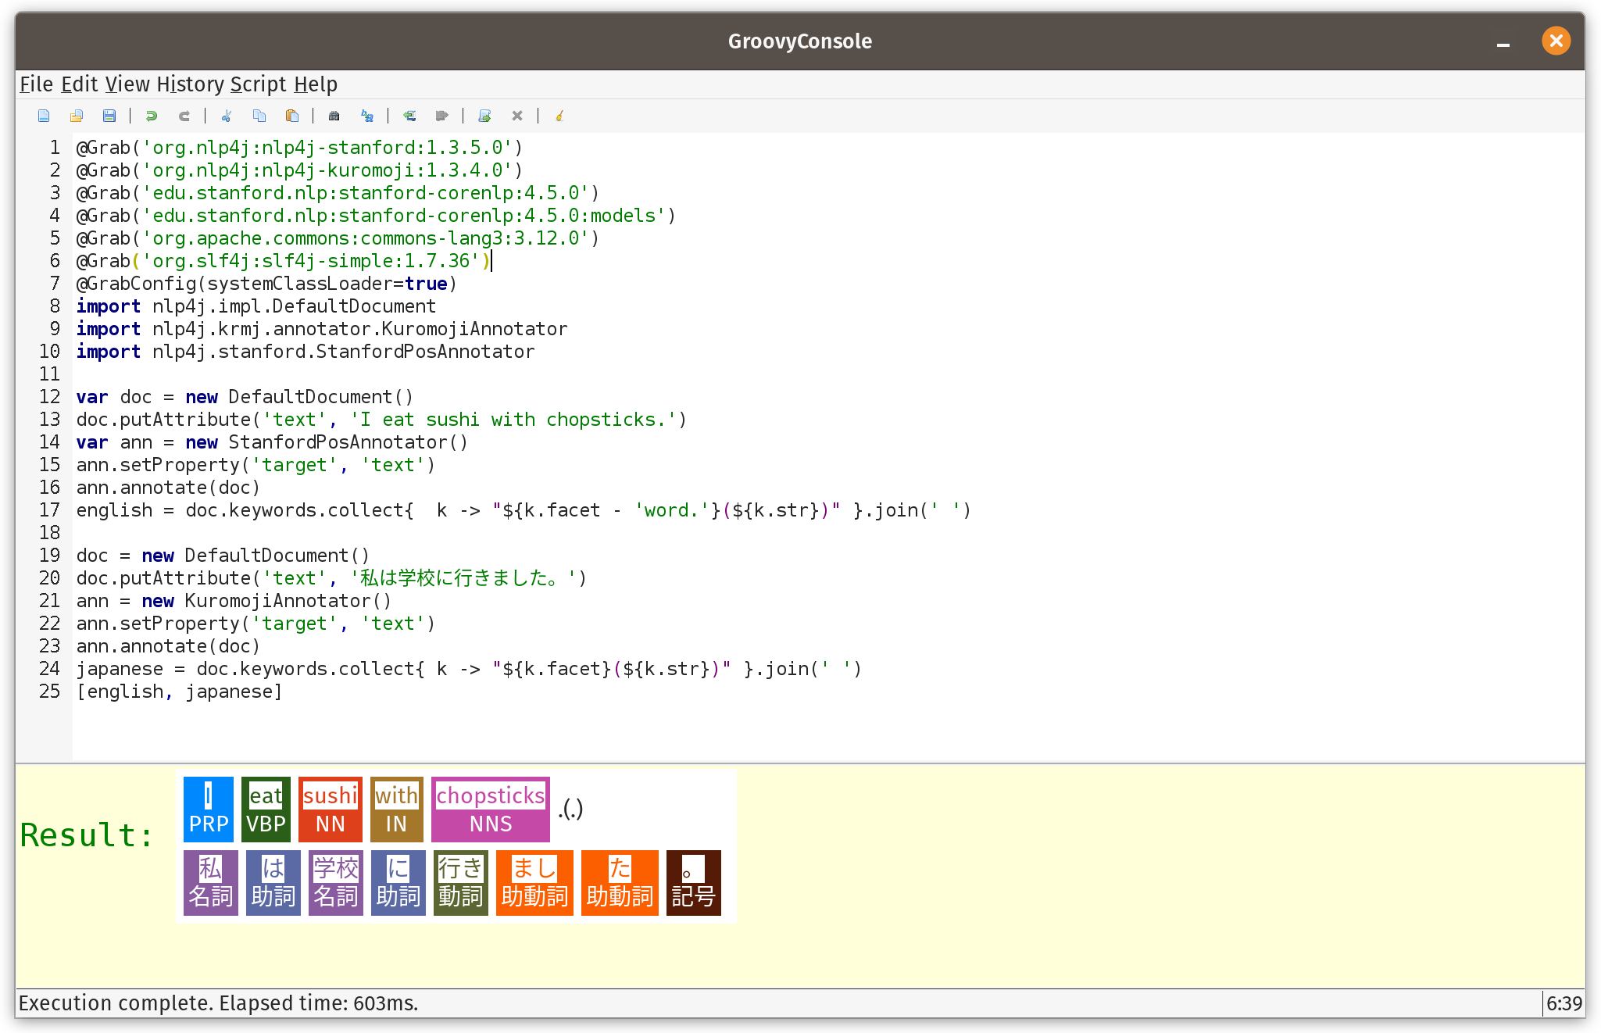Viewport: 1601px width, 1033px height.
Task: Expand Edit menu in menu bar
Action: coord(78,83)
